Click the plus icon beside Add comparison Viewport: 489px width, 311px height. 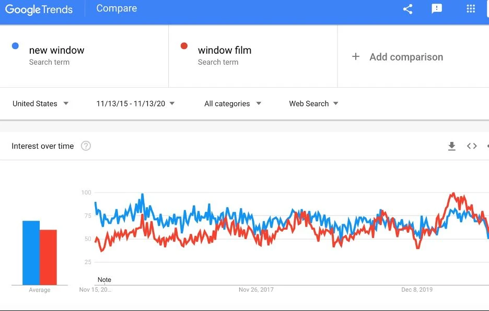[356, 57]
